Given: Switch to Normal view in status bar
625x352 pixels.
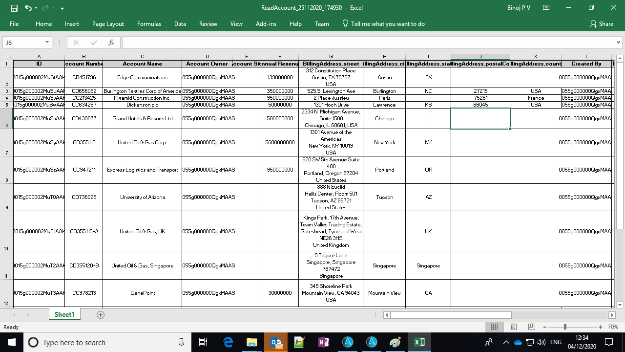Looking at the screenshot, I should 494,327.
